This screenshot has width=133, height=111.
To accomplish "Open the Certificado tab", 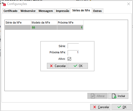I will [x=10, y=11].
